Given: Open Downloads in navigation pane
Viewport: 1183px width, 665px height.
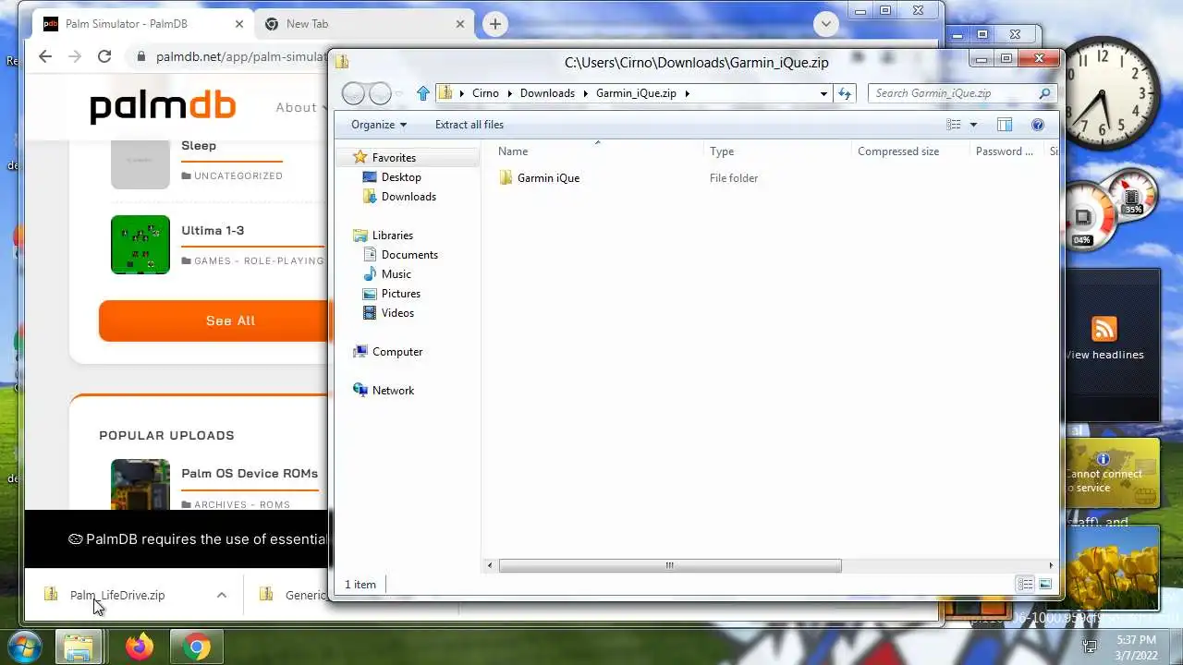Looking at the screenshot, I should [x=409, y=197].
